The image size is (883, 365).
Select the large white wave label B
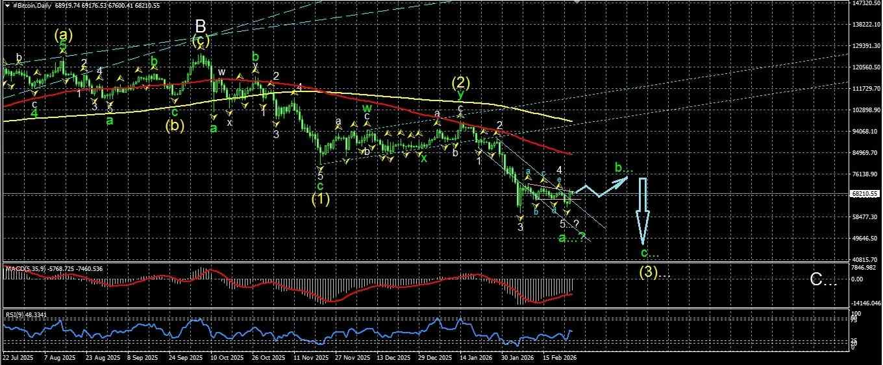click(201, 26)
